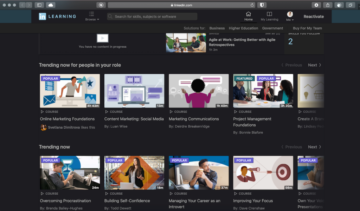
Task: Expand the Me dropdown chevron
Action: point(294,20)
